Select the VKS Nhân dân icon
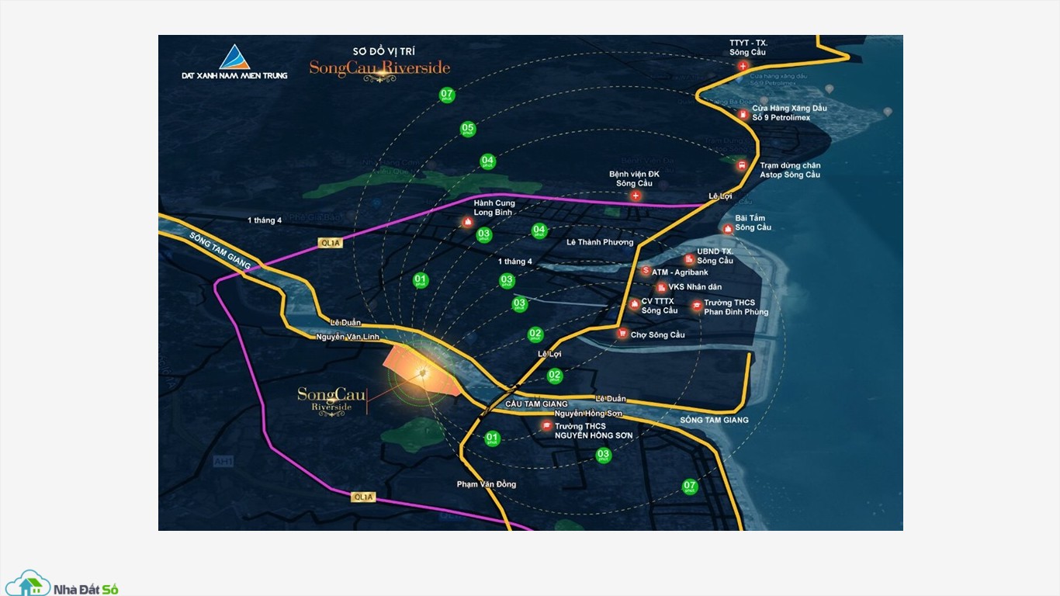This screenshot has height=596, width=1060. coord(660,287)
